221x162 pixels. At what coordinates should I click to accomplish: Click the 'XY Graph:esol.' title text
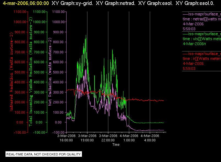pos(156,3)
